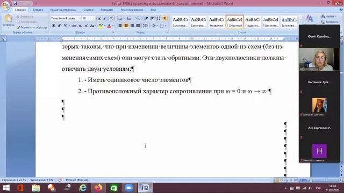Click the Shading paint bucket icon
The image size is (344, 193).
click(153, 26)
